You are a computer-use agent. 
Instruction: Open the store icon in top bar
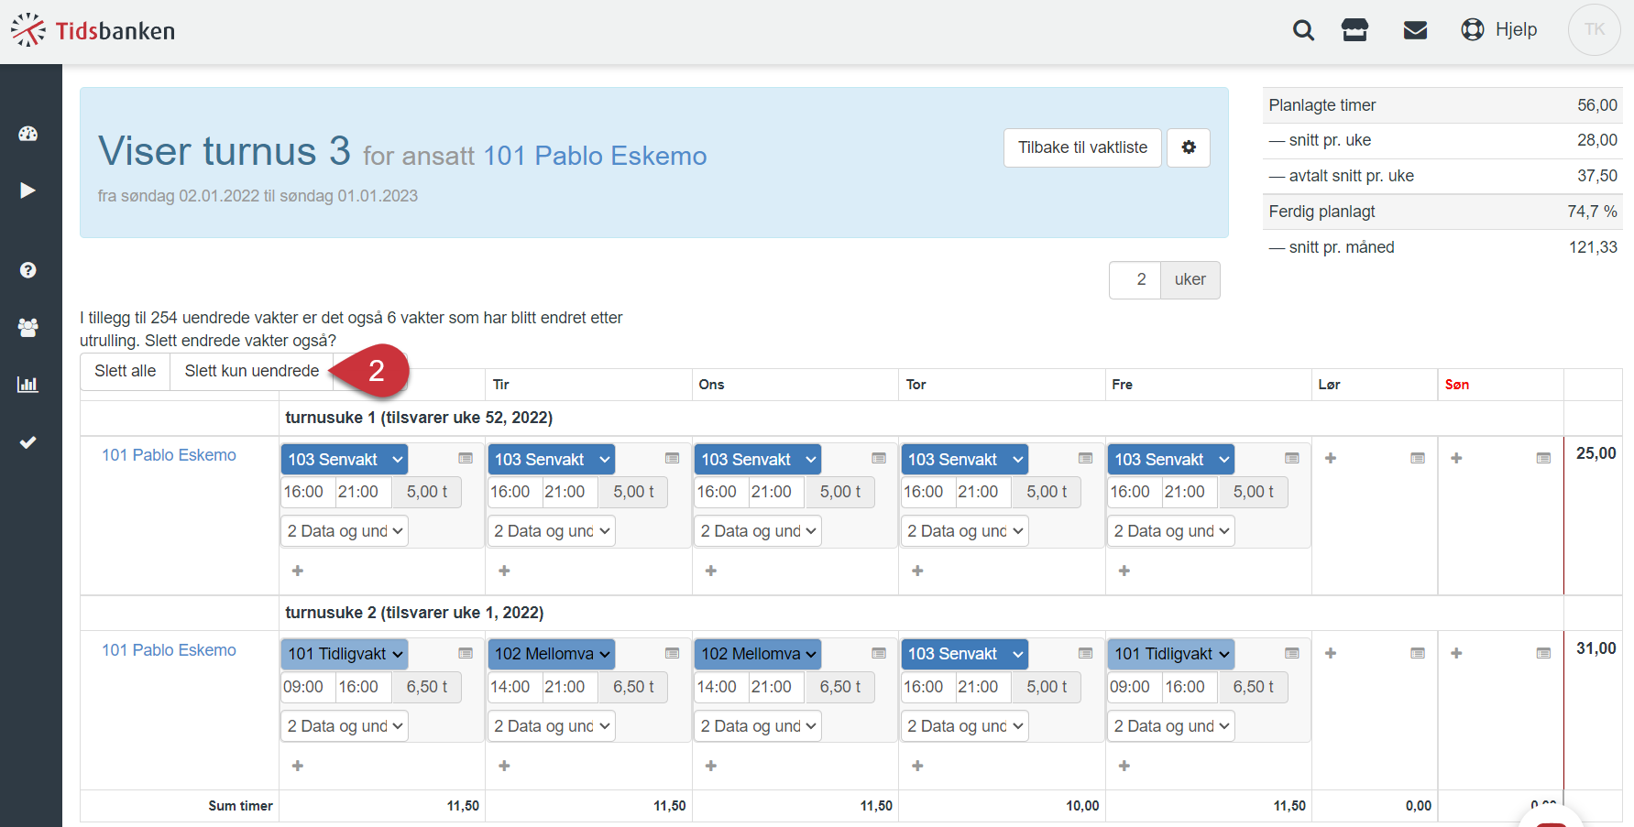click(1354, 30)
